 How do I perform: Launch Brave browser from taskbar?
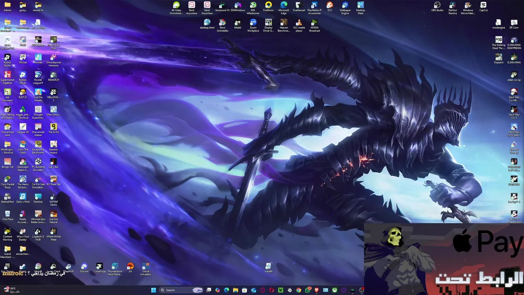tap(316, 290)
